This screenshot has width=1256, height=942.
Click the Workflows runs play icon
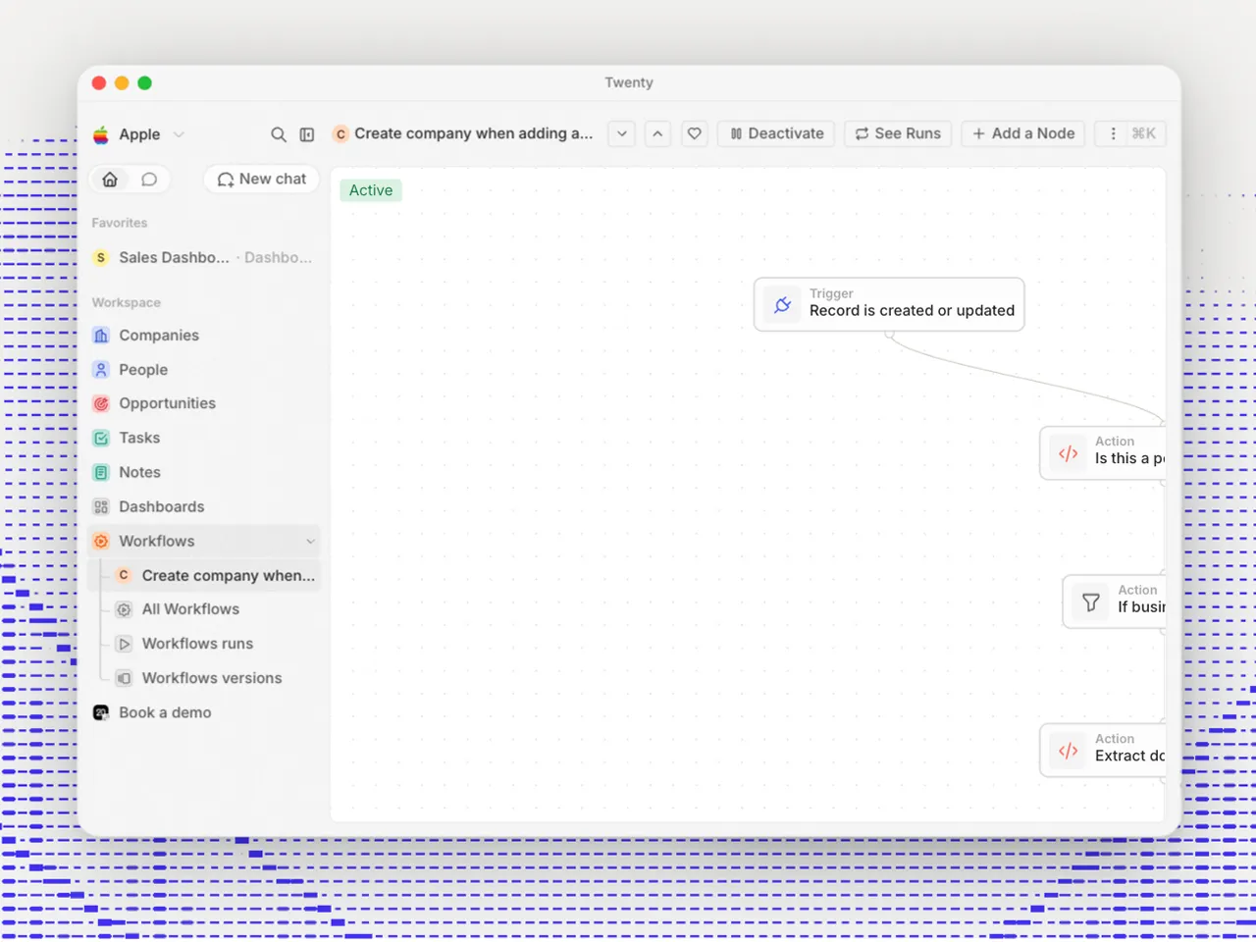(124, 644)
